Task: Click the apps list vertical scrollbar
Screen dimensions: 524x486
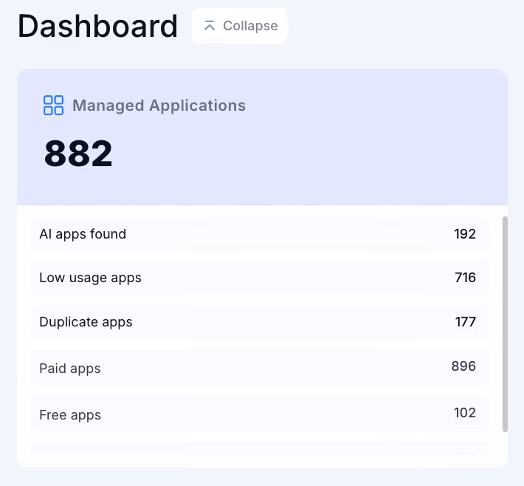Action: [505, 324]
